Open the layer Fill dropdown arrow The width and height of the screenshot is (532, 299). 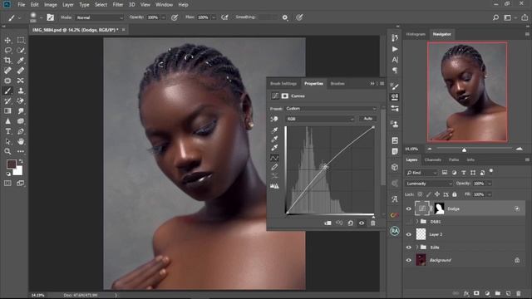[x=490, y=194]
